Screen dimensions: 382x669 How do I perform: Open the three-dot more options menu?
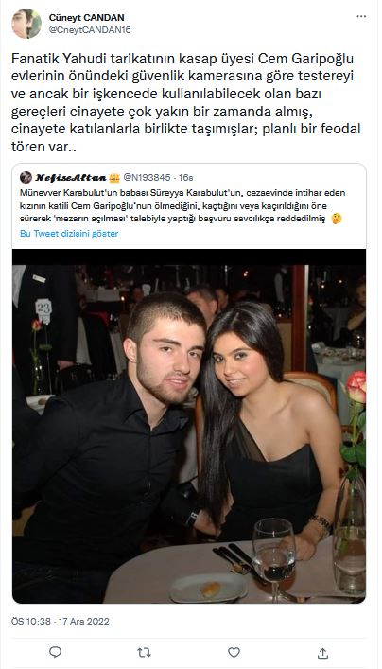pyautogui.click(x=361, y=16)
